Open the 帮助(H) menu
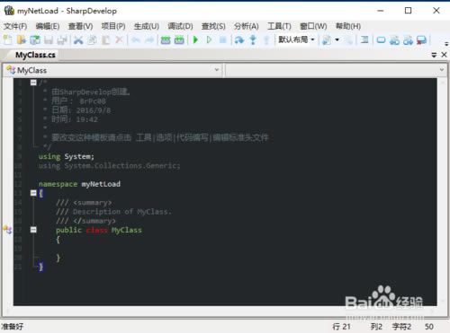The image size is (450, 333). tap(348, 26)
